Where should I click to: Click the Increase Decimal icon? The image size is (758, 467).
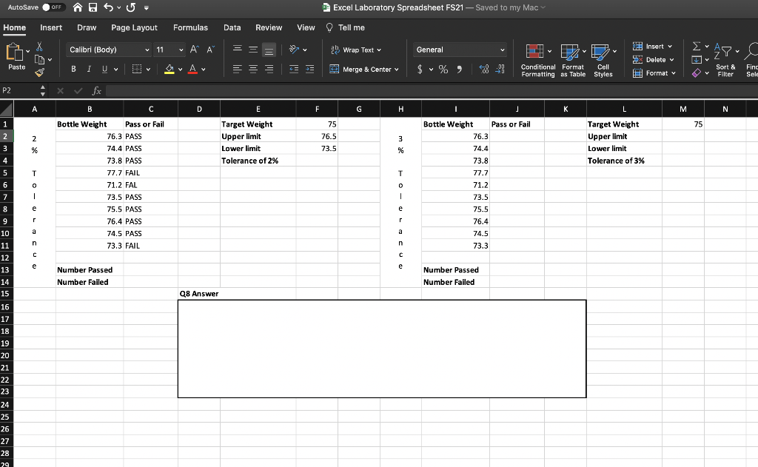tap(484, 68)
